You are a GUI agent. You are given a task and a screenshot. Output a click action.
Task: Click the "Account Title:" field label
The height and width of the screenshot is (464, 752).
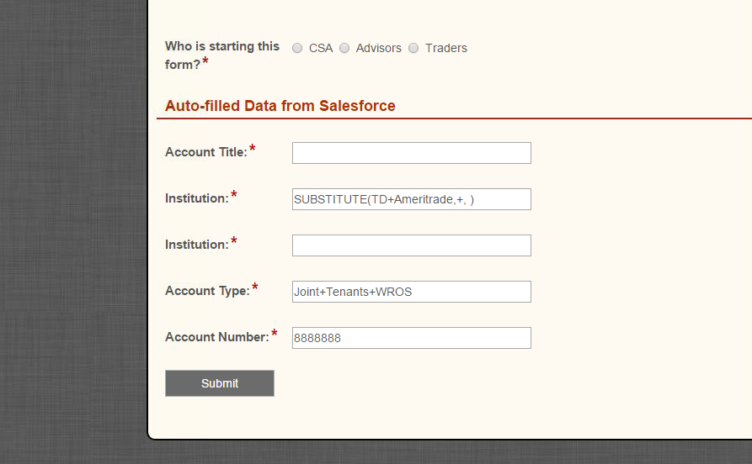[x=206, y=152]
